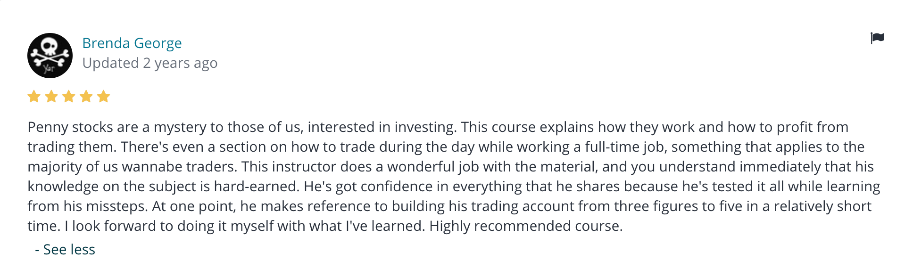Open Brenda George's skull avatar picture
This screenshot has height=269, width=905.
point(50,56)
